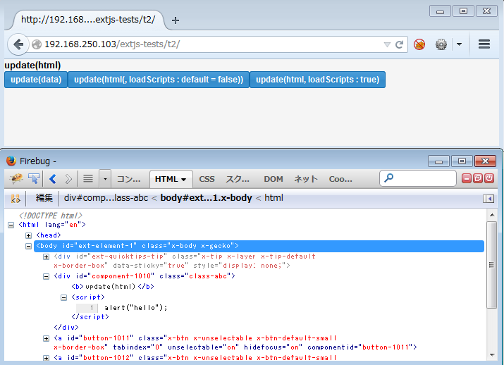
Task: Click the update(data) button
Action: (x=36, y=80)
